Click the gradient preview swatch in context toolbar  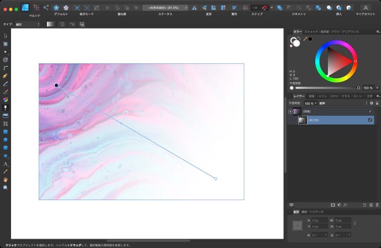pos(51,24)
